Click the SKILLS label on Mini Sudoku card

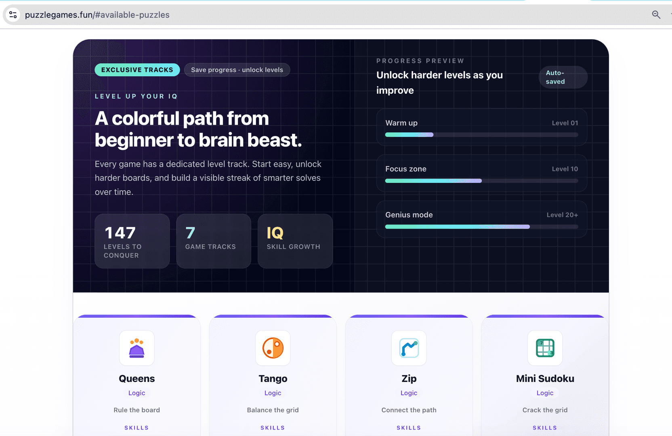coord(545,428)
